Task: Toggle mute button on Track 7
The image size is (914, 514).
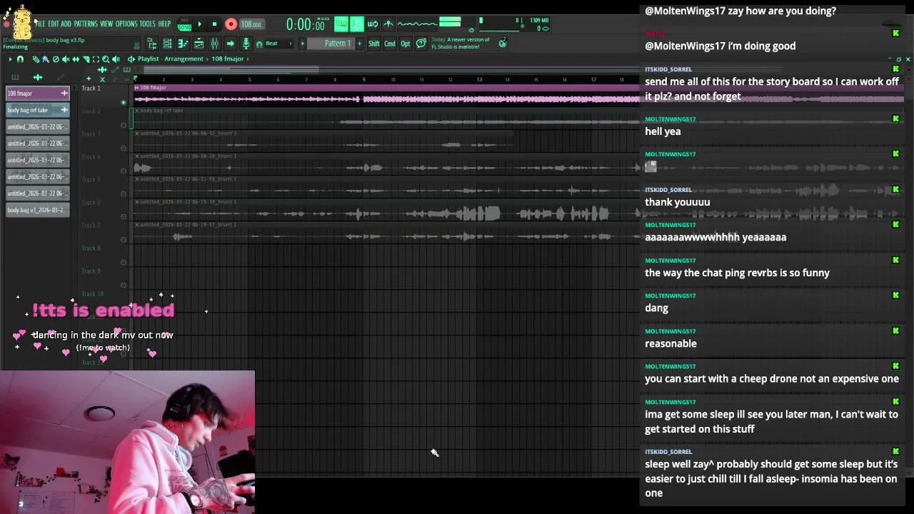Action: [123, 240]
